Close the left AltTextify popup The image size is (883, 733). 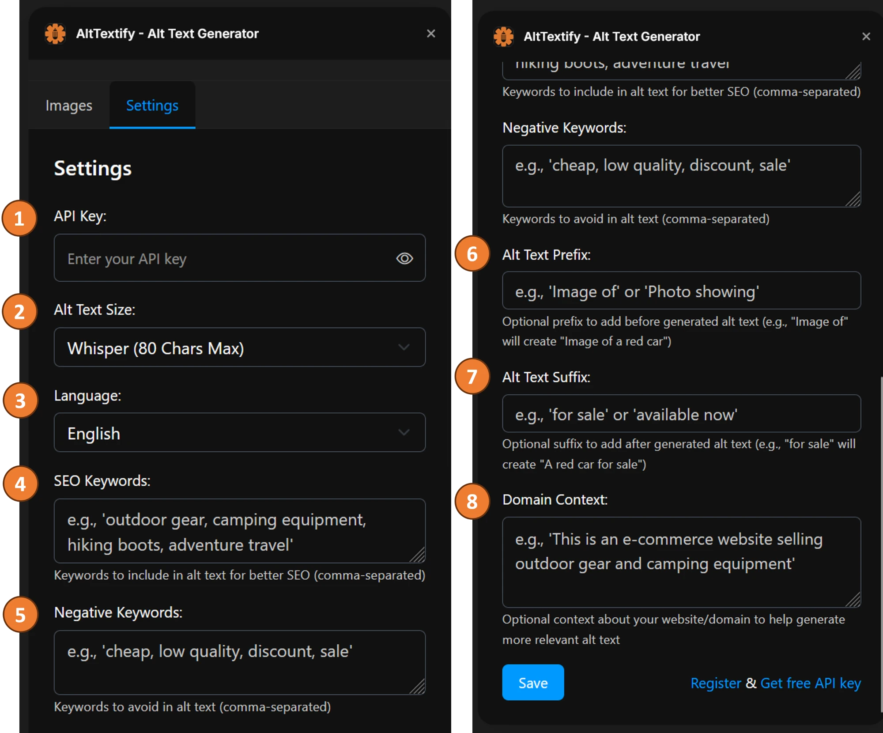tap(431, 34)
